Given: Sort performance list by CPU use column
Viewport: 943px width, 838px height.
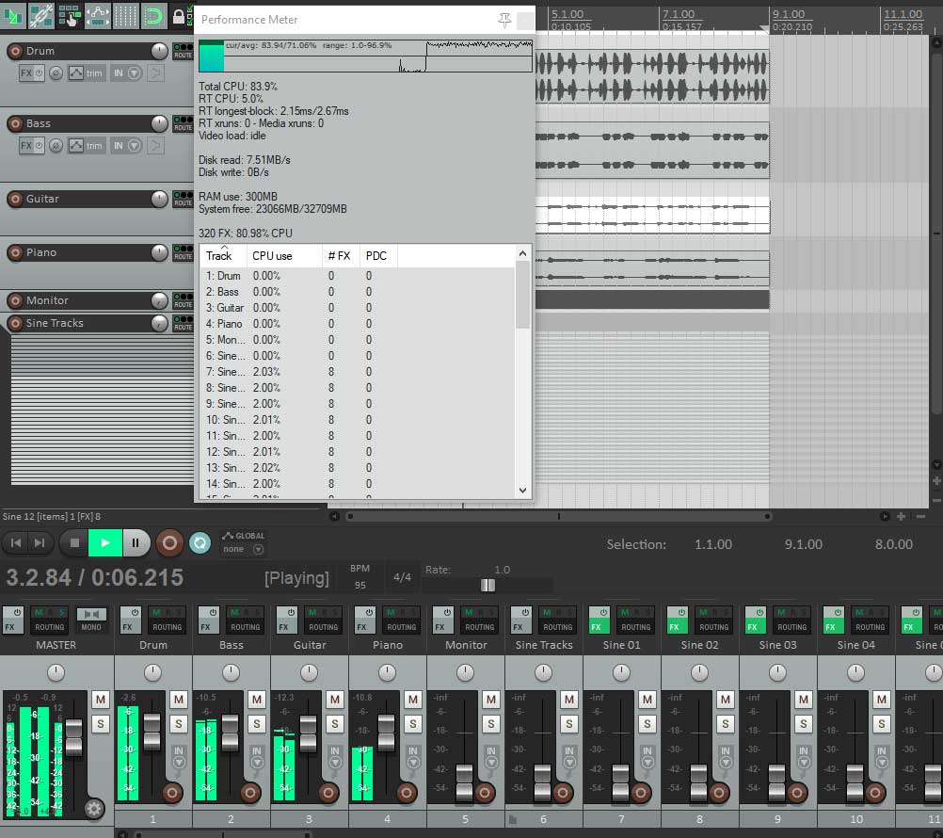Looking at the screenshot, I should pos(272,256).
